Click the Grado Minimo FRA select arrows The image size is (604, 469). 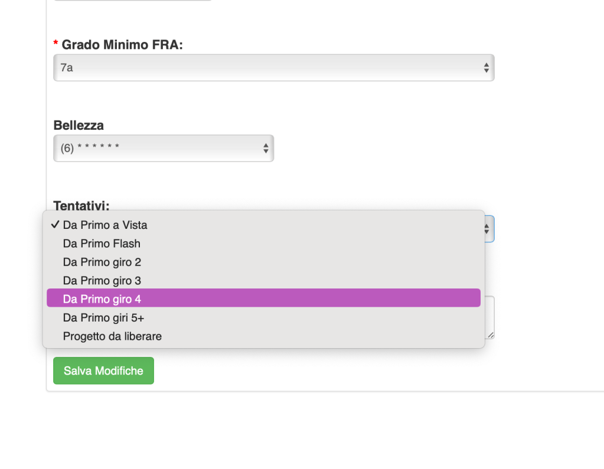point(486,68)
